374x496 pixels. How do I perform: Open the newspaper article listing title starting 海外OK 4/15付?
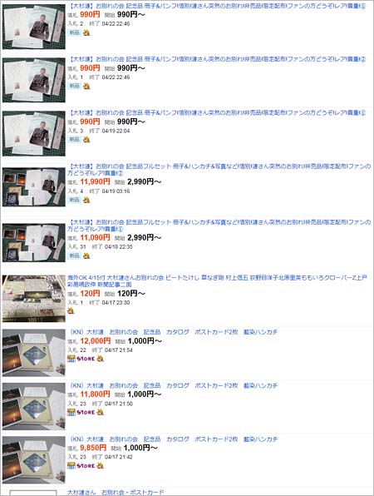(x=218, y=281)
